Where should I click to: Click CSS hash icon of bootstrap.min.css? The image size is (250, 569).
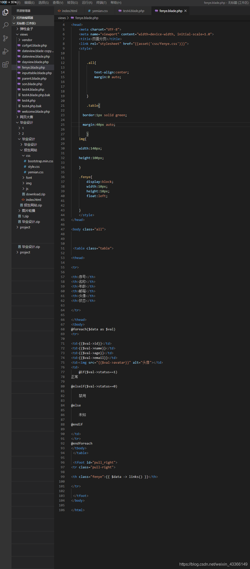[25, 161]
